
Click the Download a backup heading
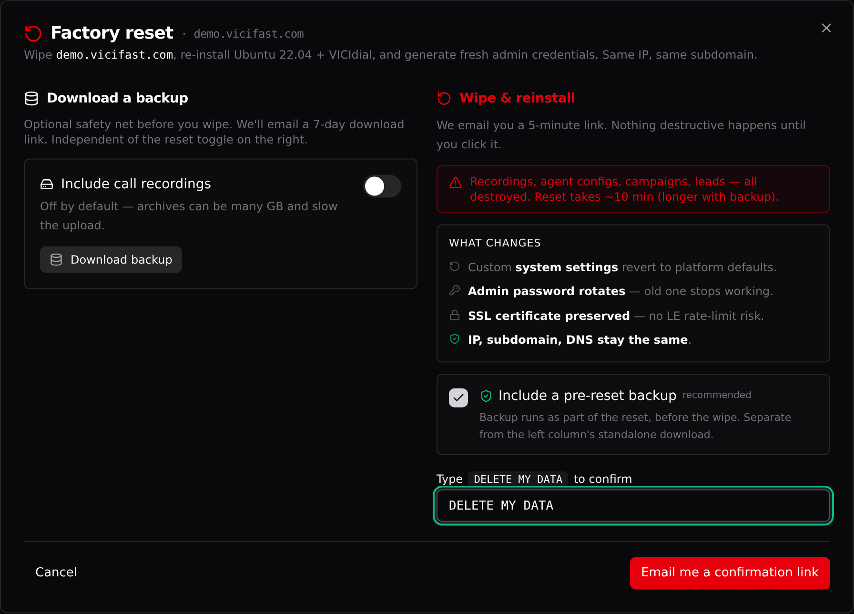117,98
